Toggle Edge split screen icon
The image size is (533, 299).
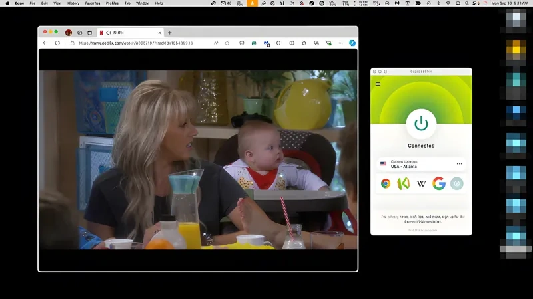click(292, 43)
